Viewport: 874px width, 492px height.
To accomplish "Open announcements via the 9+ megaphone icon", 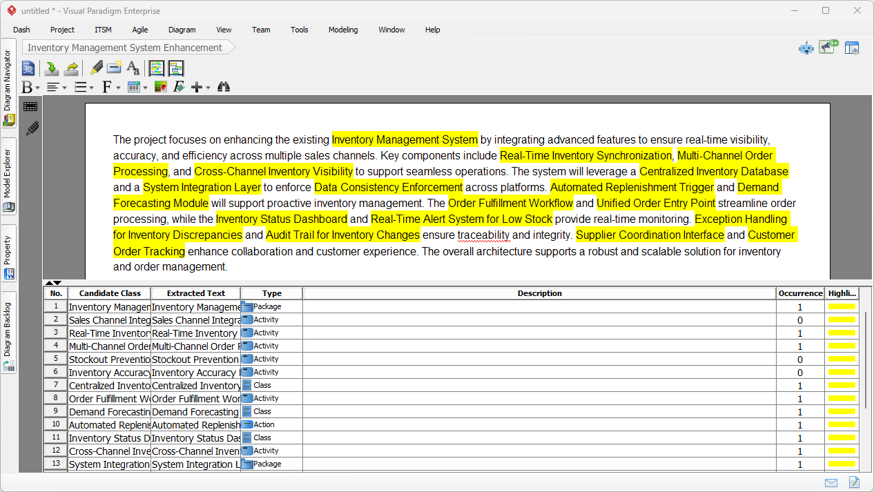I will pyautogui.click(x=827, y=48).
